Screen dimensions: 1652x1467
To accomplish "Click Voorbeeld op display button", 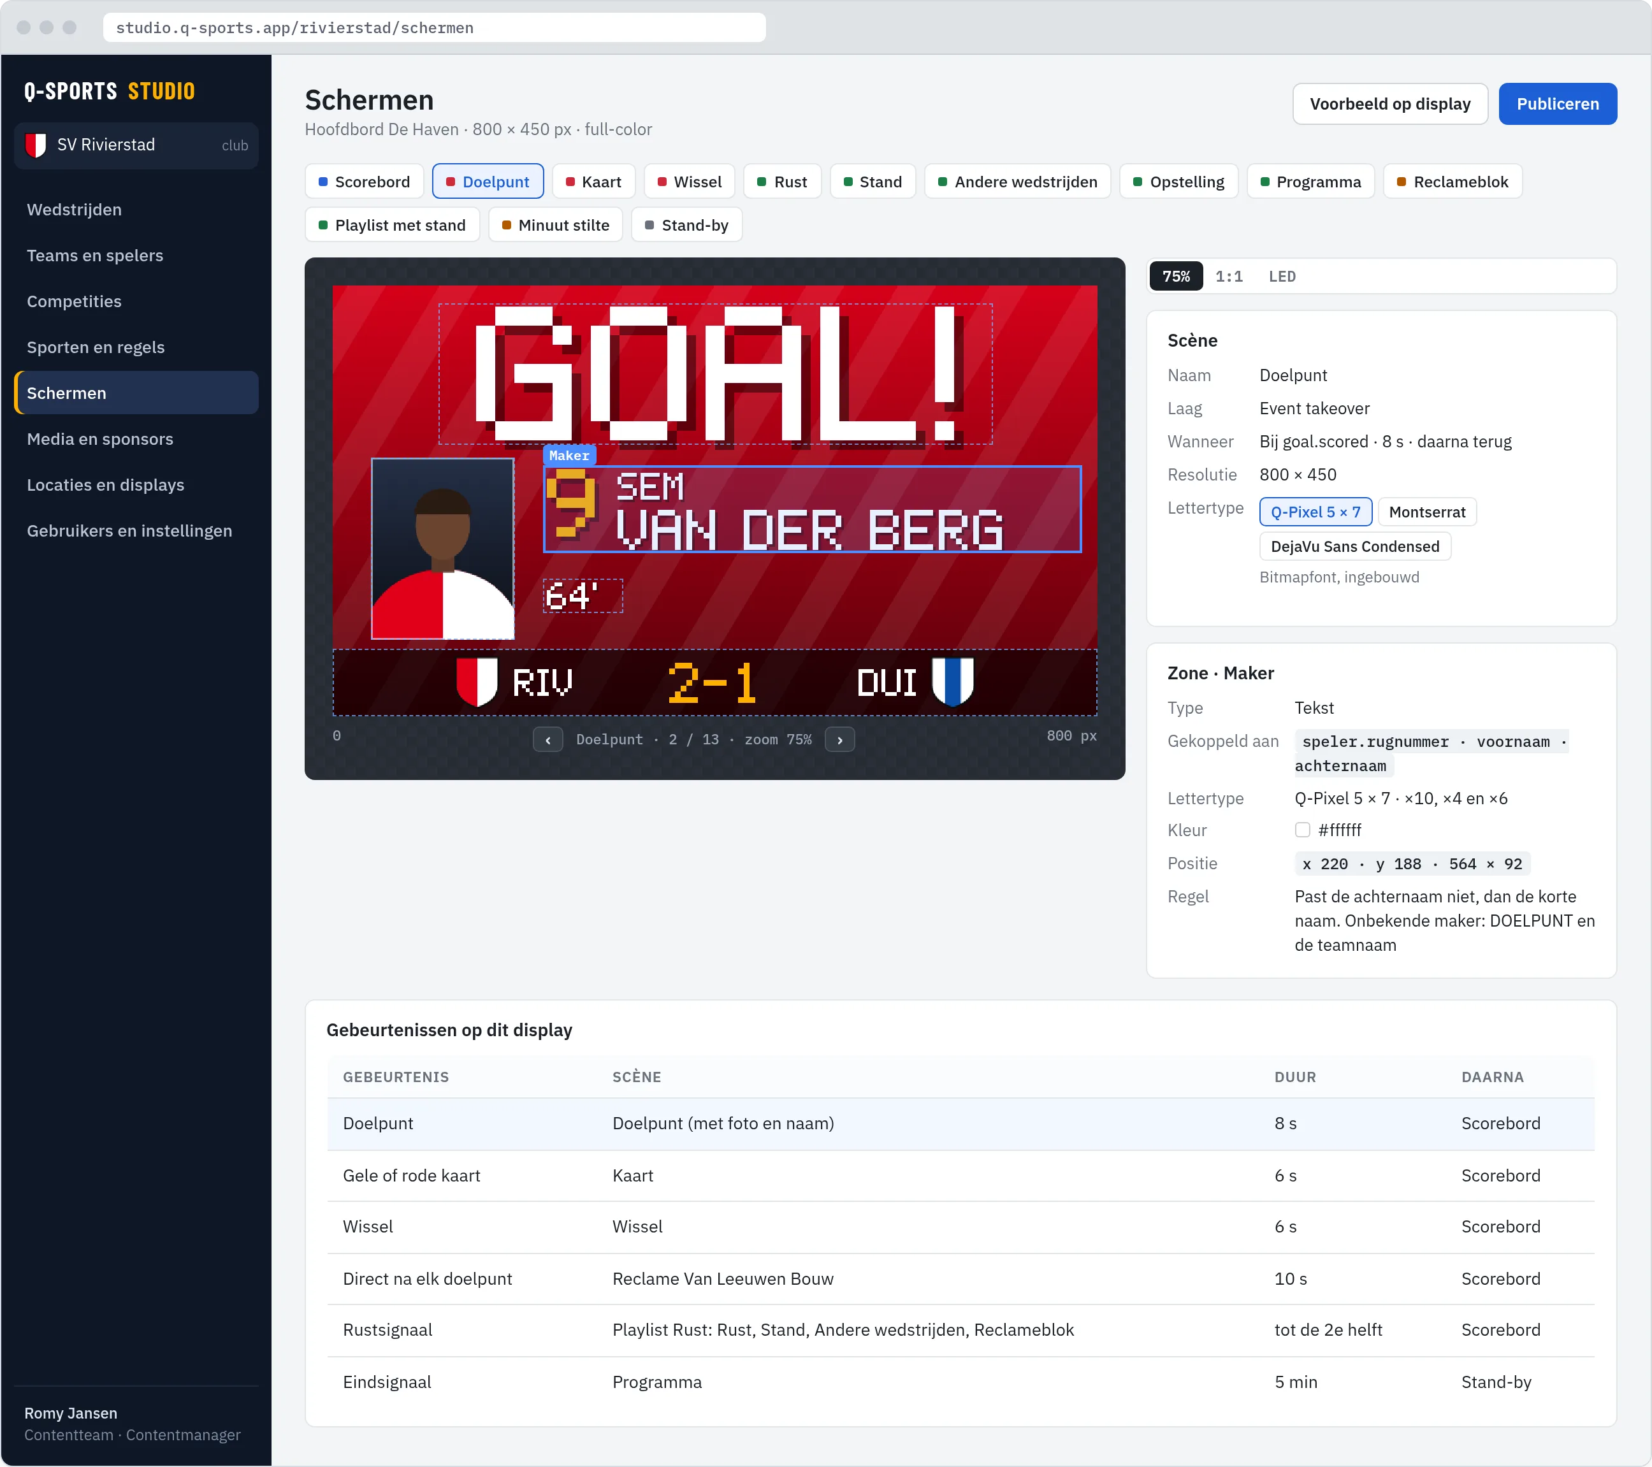I will 1389,105.
